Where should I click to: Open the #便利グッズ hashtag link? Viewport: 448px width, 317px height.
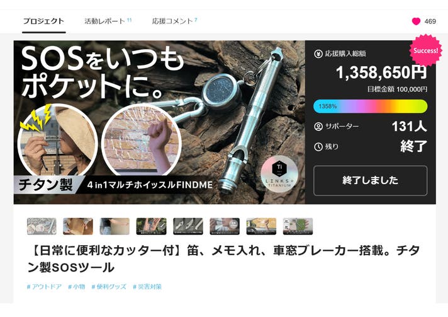point(109,286)
